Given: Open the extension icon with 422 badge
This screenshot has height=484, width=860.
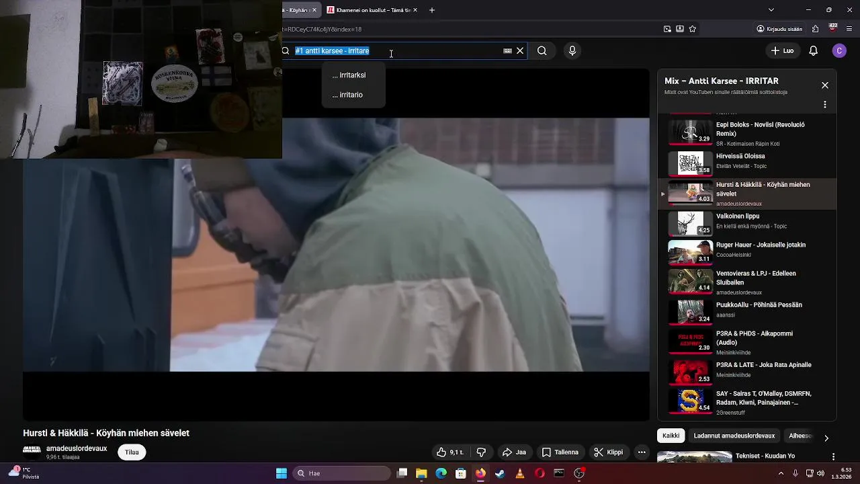Looking at the screenshot, I should point(833,28).
